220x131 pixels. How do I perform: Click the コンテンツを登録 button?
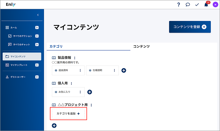point(190,27)
